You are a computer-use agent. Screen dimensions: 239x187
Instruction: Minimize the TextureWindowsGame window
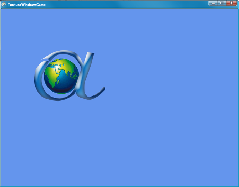coord(213,3)
